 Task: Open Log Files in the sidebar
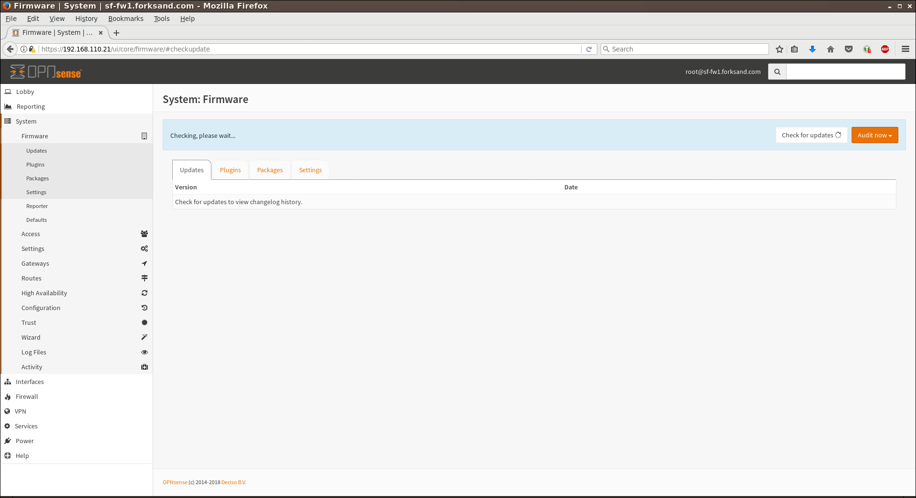point(34,352)
